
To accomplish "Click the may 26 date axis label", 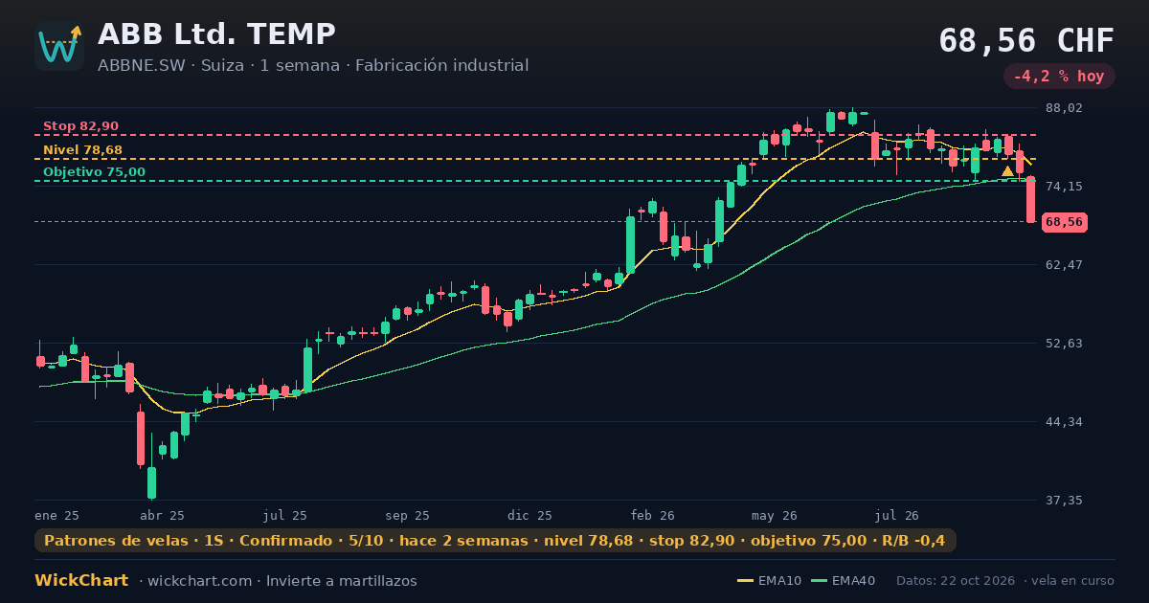I will (774, 515).
